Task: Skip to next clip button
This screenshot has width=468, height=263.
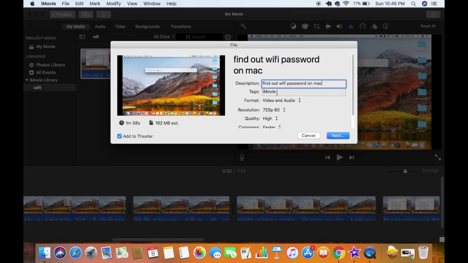Action: coord(351,157)
